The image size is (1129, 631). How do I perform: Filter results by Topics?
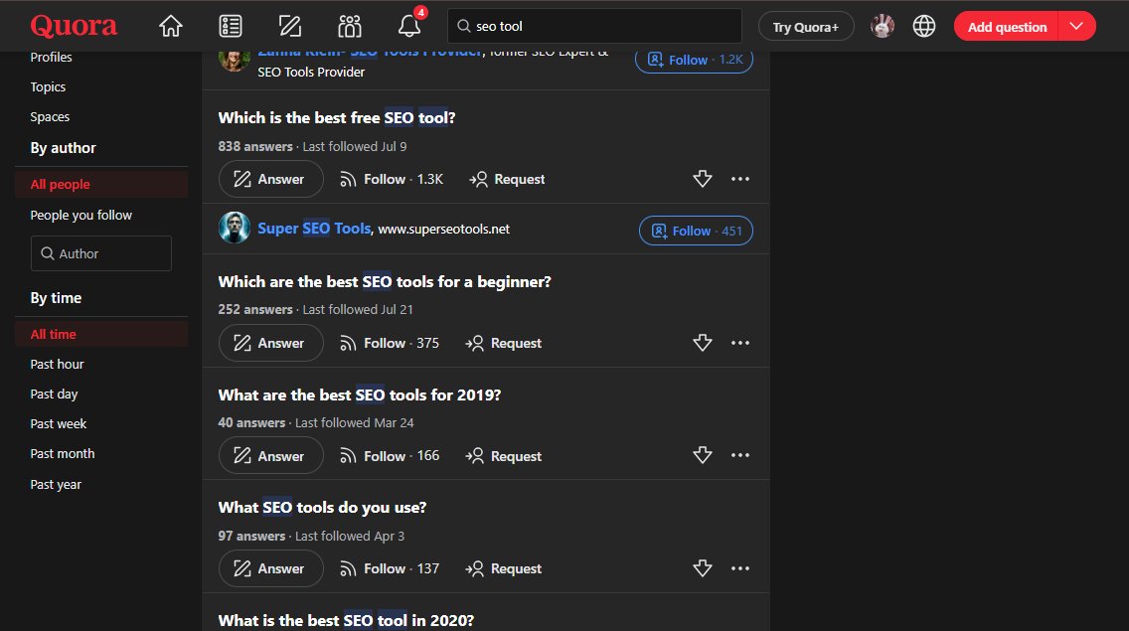[x=48, y=86]
